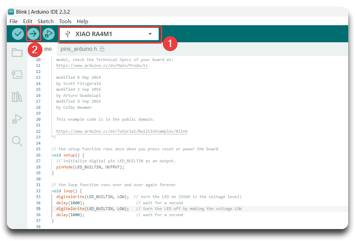Open the Help menu
This screenshot has height=241, width=355.
(x=82, y=21)
